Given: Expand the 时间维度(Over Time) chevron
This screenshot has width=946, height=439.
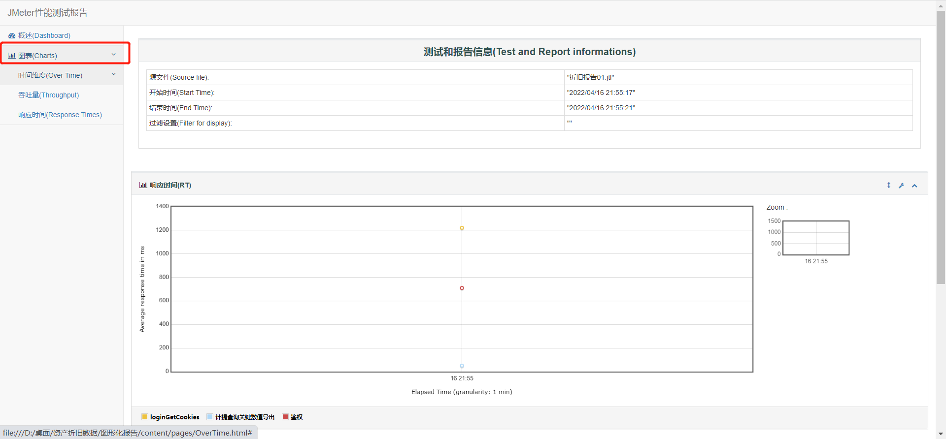Looking at the screenshot, I should (x=113, y=74).
